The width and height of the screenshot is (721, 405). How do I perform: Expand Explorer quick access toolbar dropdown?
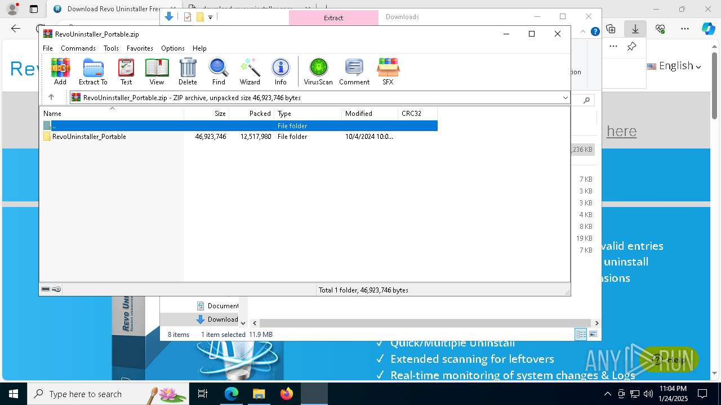pyautogui.click(x=210, y=17)
